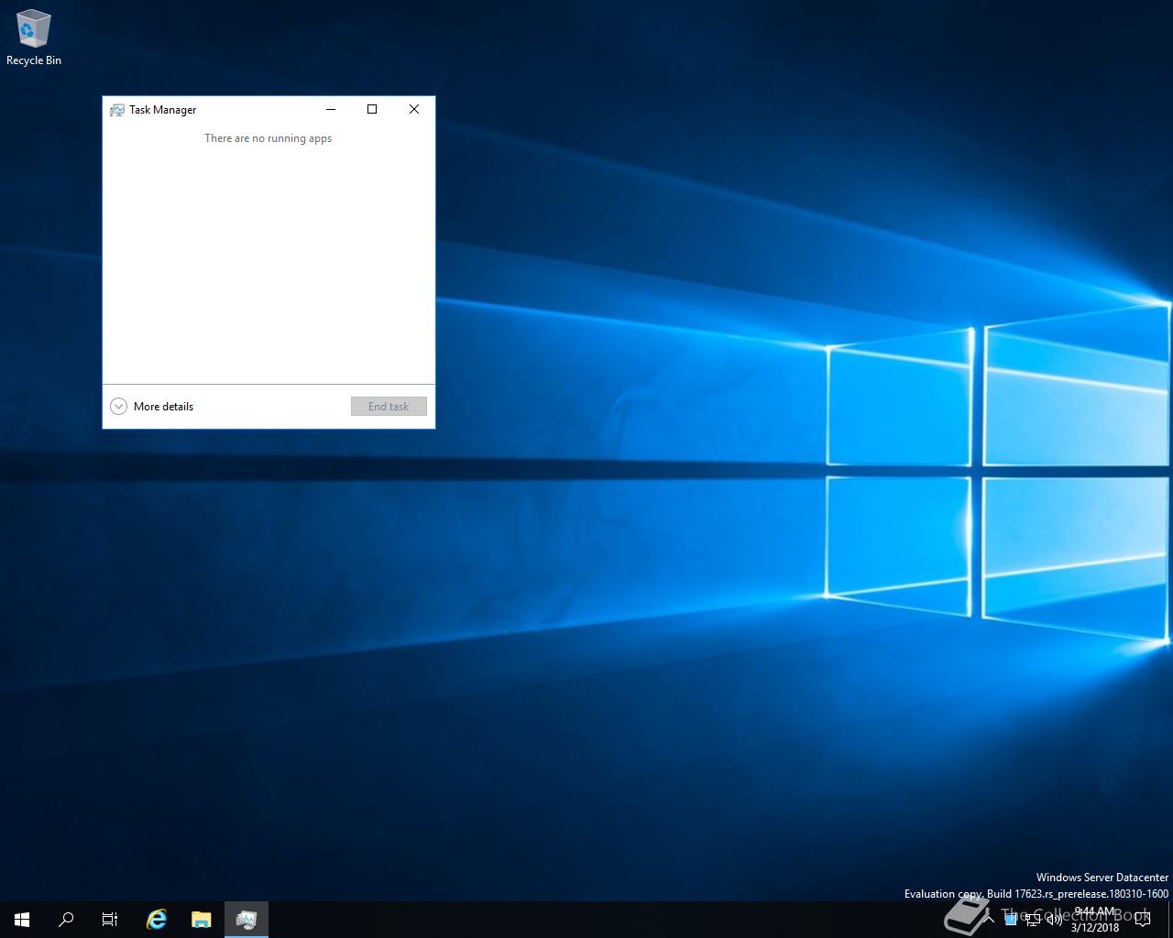The height and width of the screenshot is (938, 1173).
Task: Launch Internet Explorer from taskbar
Action: tap(157, 920)
